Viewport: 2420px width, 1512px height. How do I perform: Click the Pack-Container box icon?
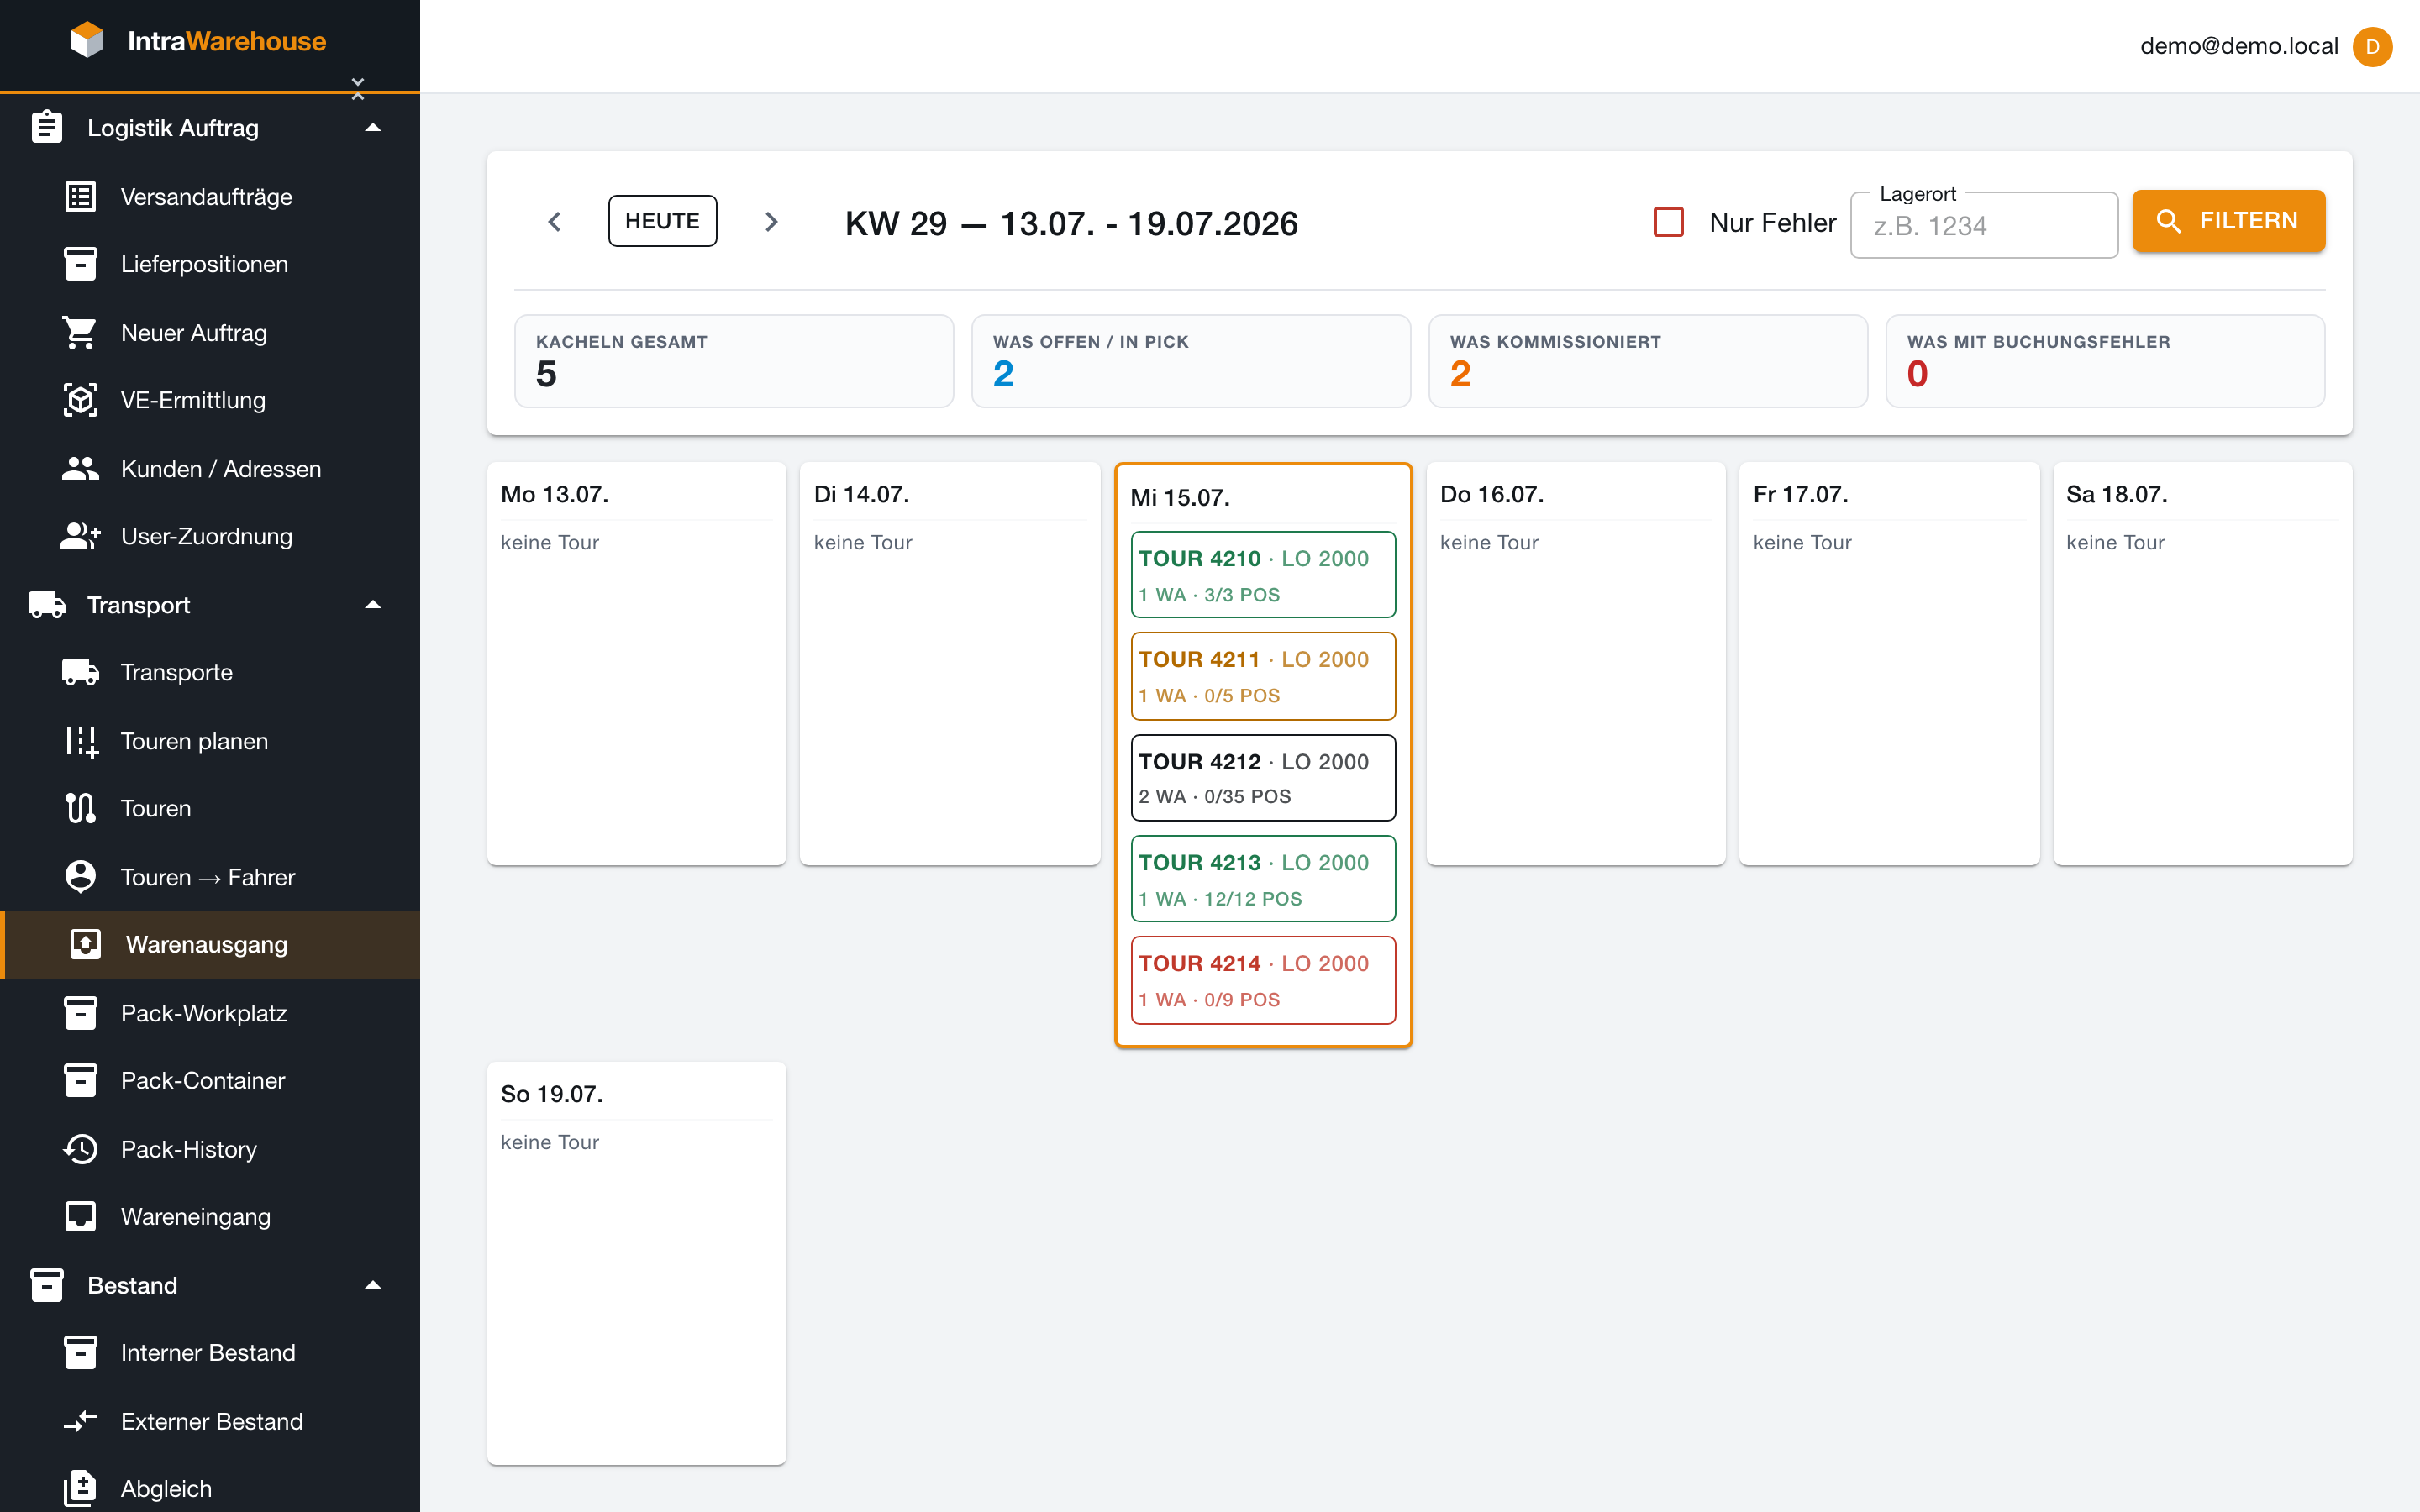(x=80, y=1080)
